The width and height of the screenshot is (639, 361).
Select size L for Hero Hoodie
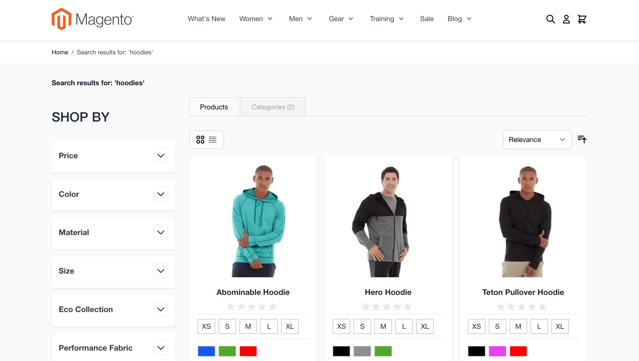click(x=404, y=326)
